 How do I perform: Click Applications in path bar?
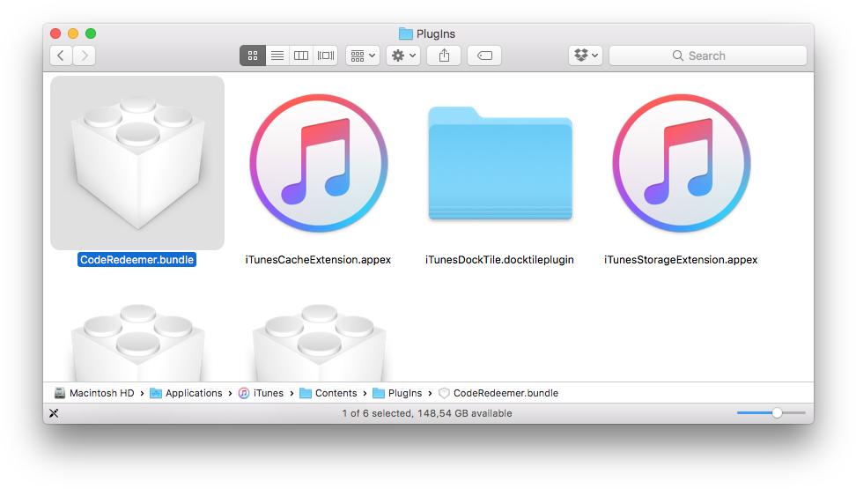[186, 393]
